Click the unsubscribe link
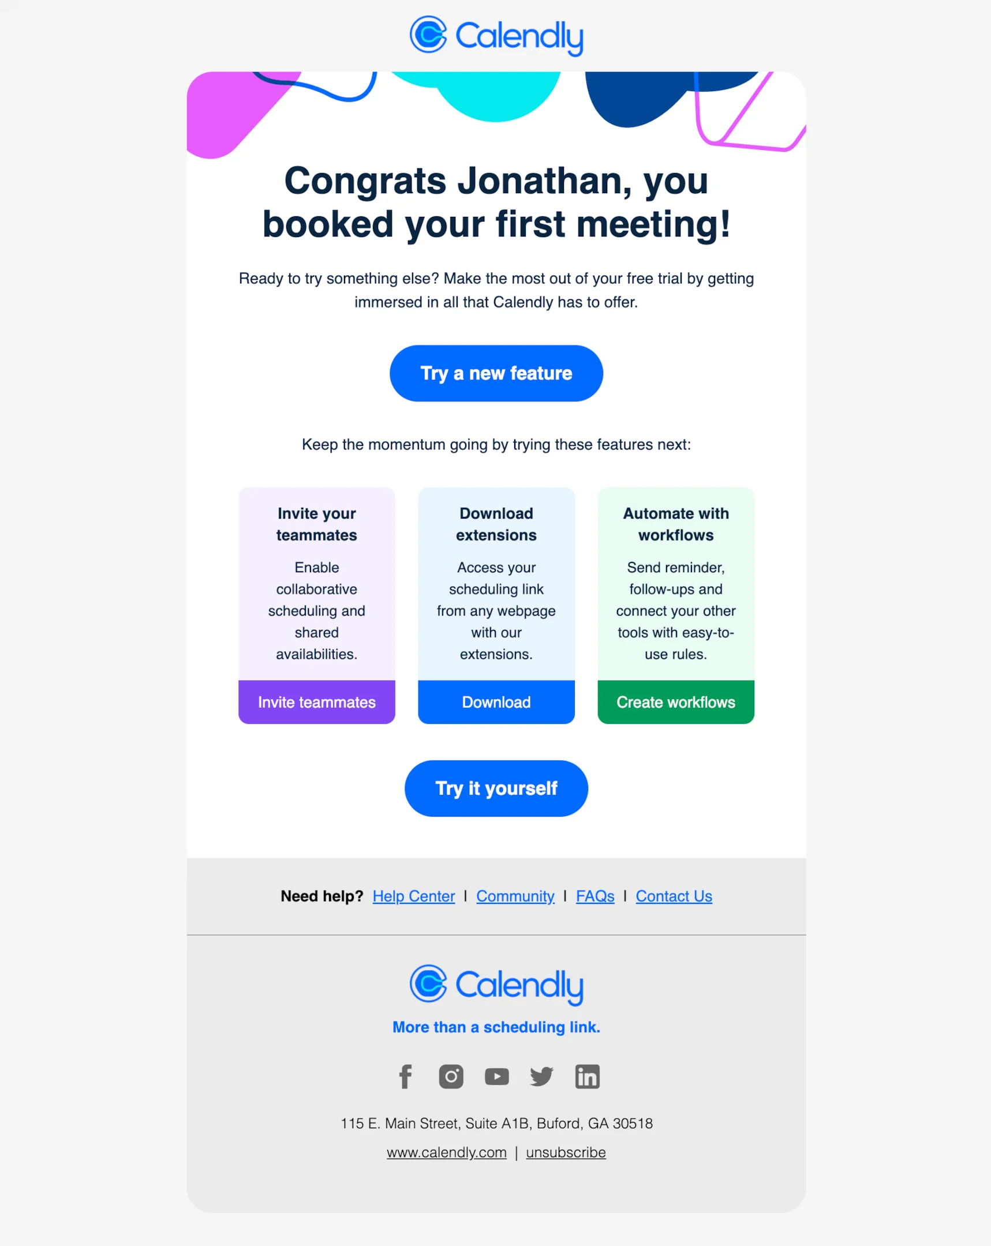The width and height of the screenshot is (991, 1246). (x=566, y=1153)
